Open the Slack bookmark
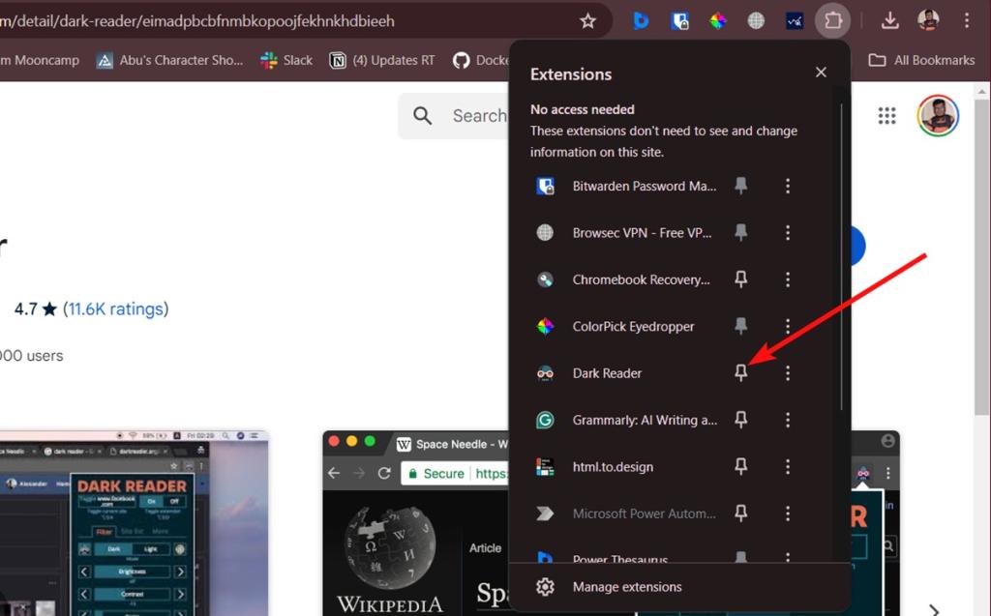Screen dimensions: 991x616 [x=285, y=60]
